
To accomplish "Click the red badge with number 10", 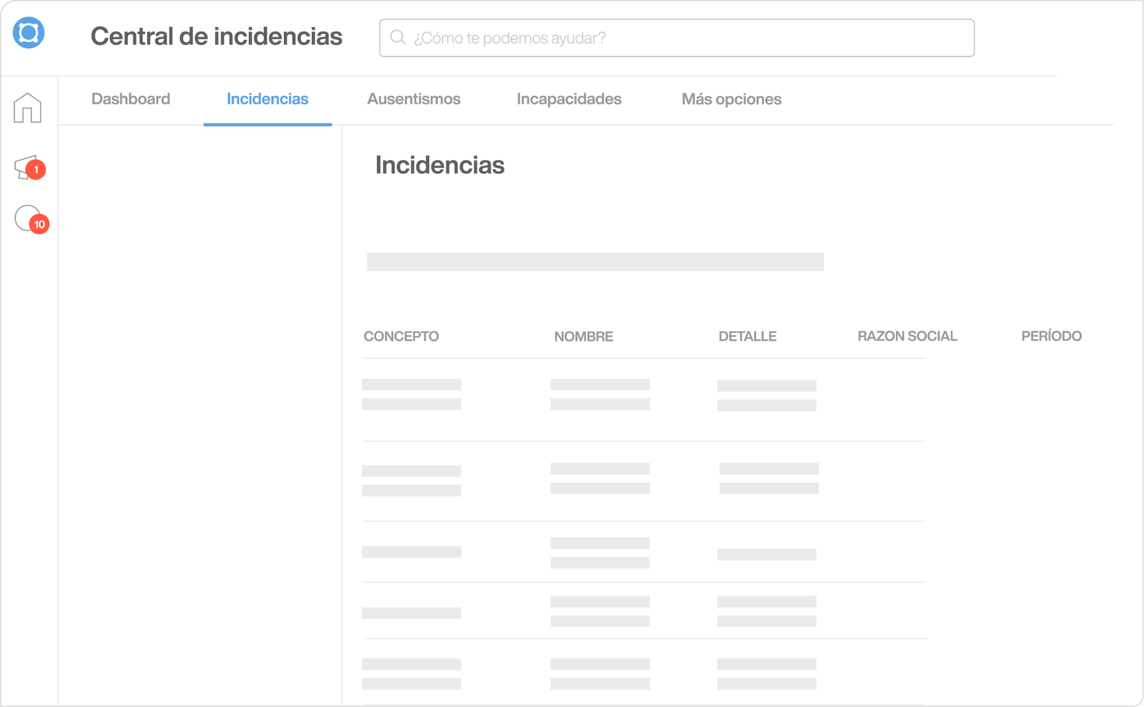I will pyautogui.click(x=40, y=225).
